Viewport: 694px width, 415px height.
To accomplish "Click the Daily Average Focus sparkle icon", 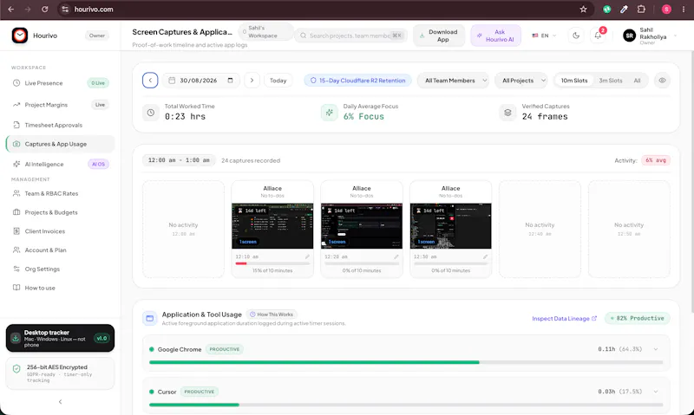I will coord(330,113).
